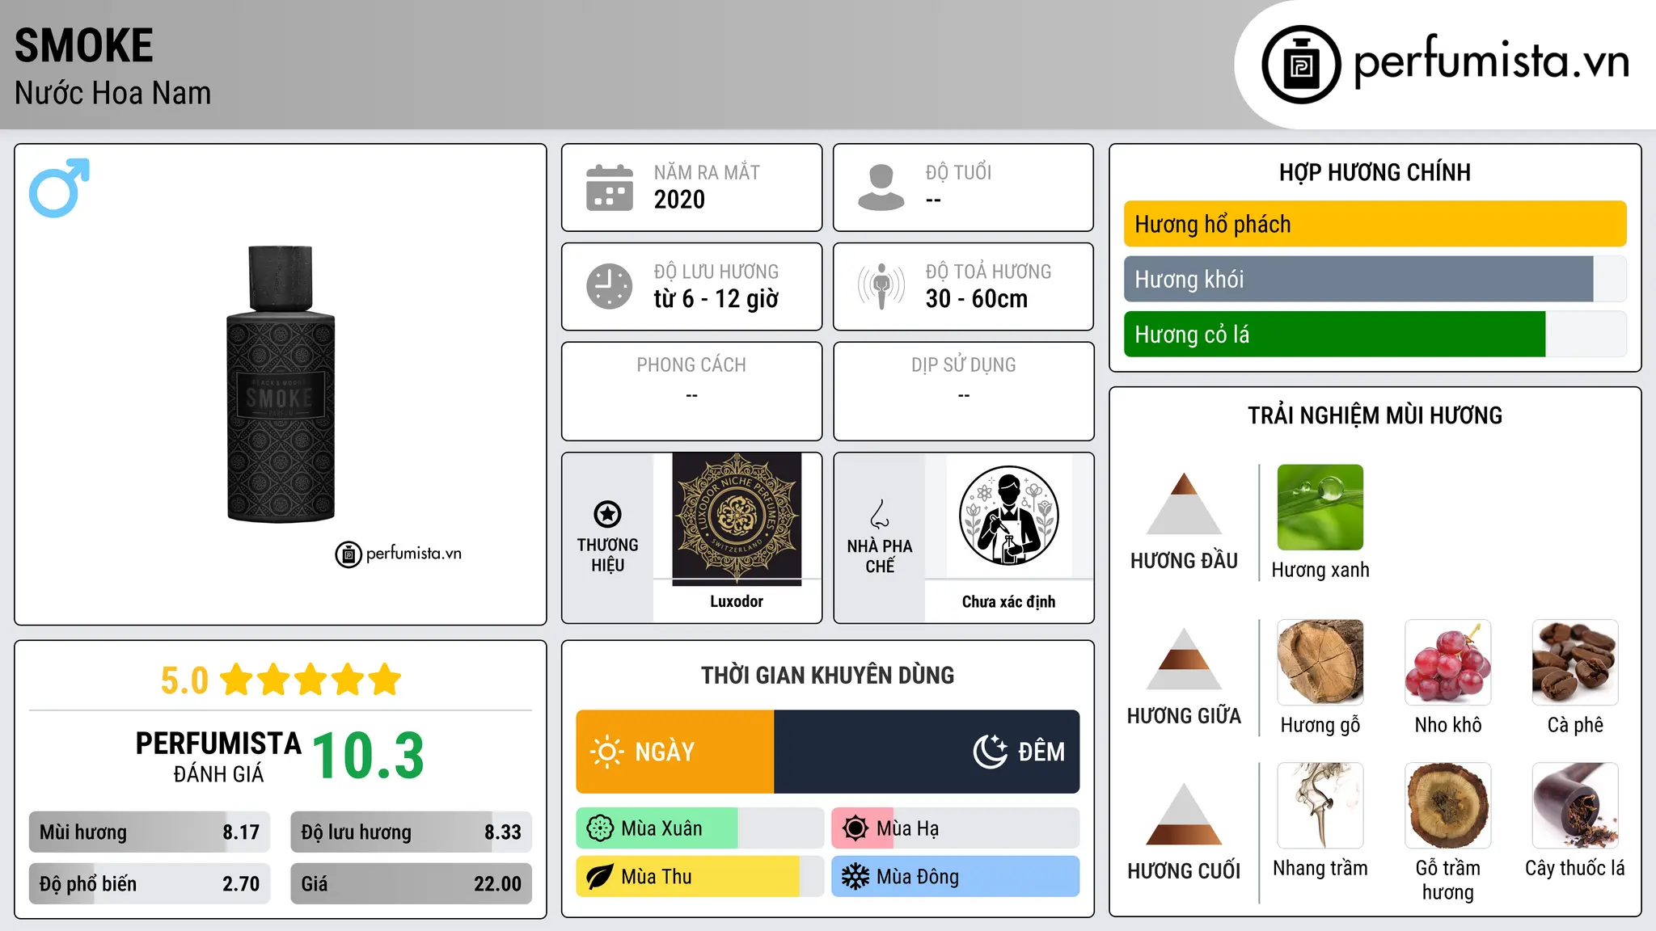
Task: Click the sillage icon beside Độ toả hương
Action: (x=881, y=286)
